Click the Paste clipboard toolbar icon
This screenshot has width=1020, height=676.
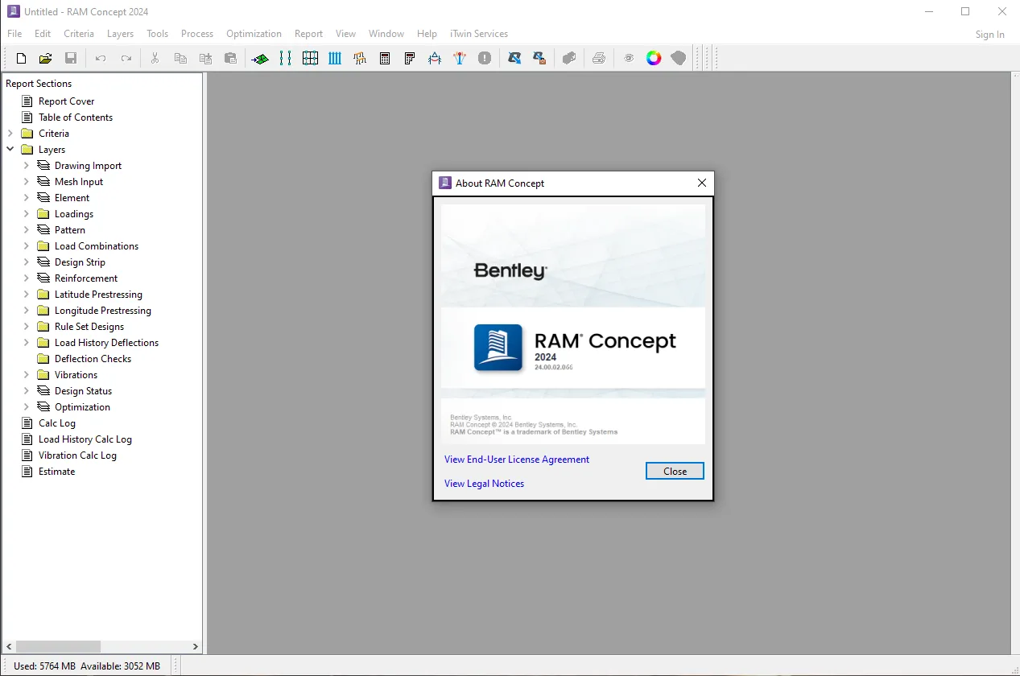coord(231,58)
